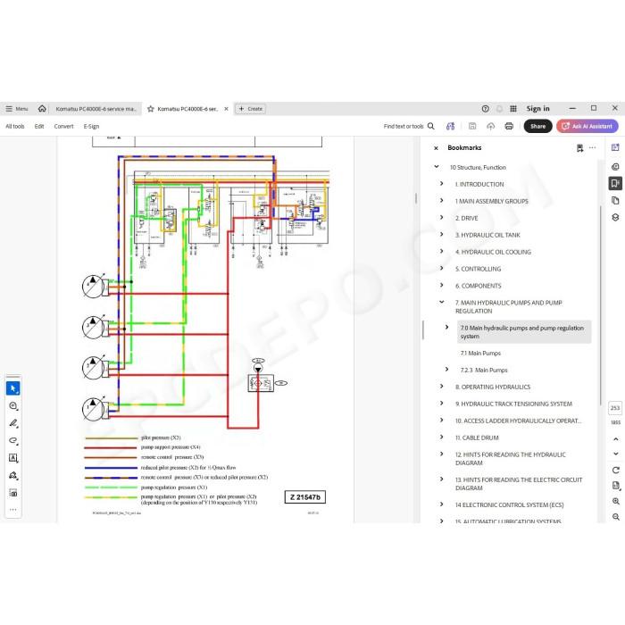Screen dimensions: 625x625
Task: Open the layers icon in right rail
Action: click(615, 217)
